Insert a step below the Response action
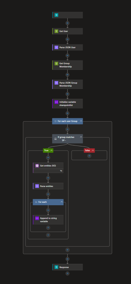 (x=67, y=273)
